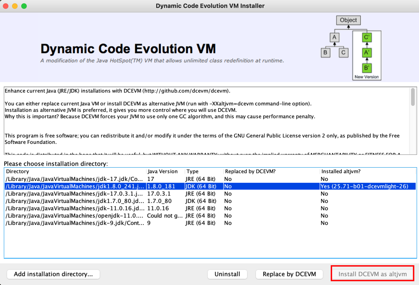Click Replace by DCEVM button
Viewport: 419px width, 285px height.
(x=289, y=274)
